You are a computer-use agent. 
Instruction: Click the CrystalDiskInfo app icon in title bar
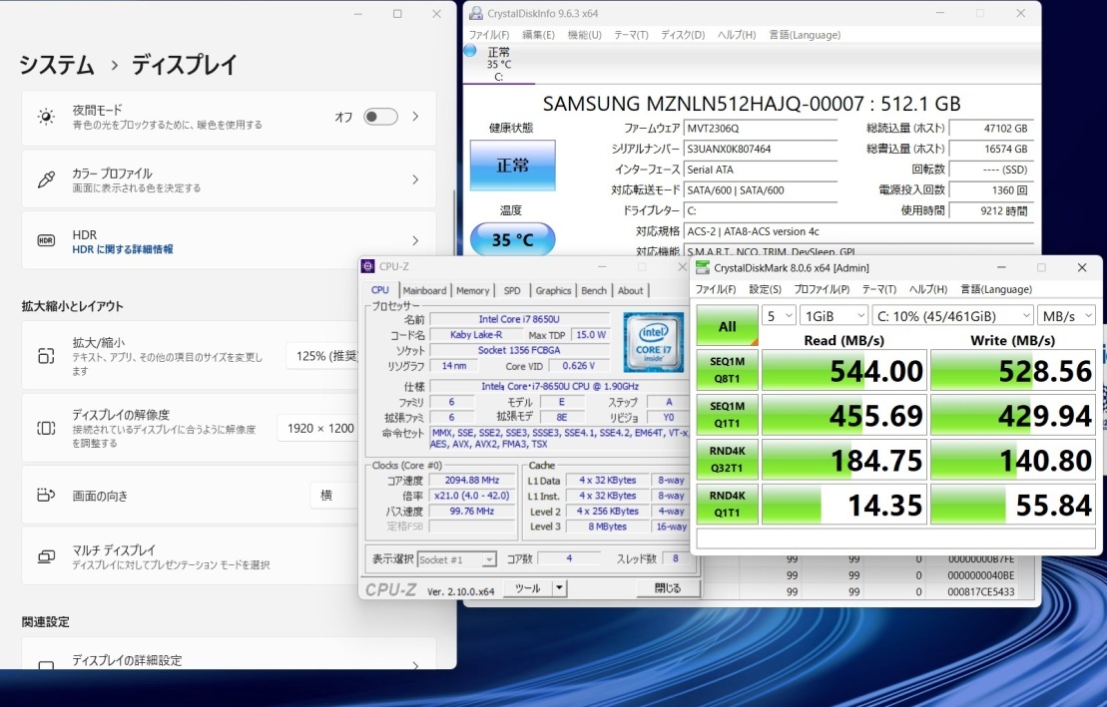click(476, 13)
